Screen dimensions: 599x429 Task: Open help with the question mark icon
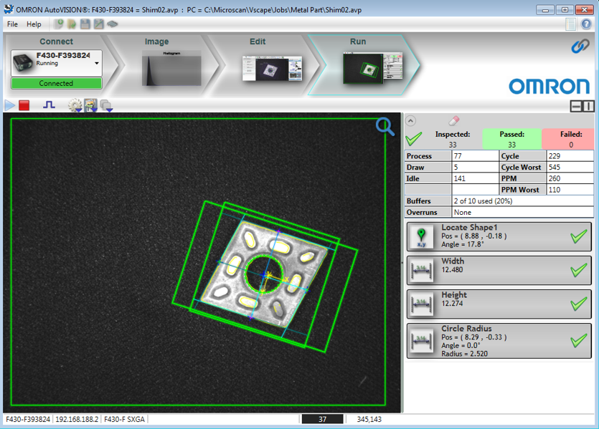pos(586,24)
